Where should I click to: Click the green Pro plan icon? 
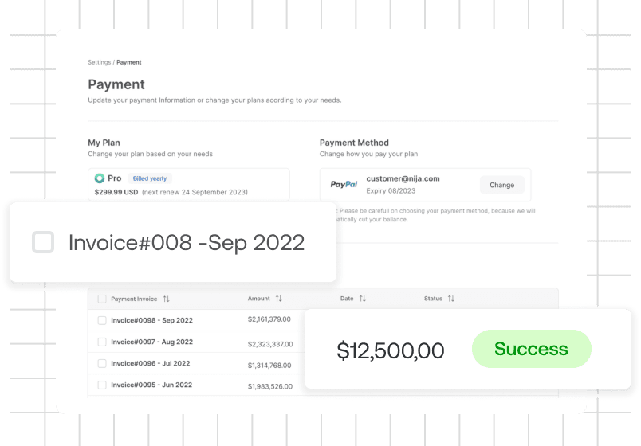click(100, 178)
